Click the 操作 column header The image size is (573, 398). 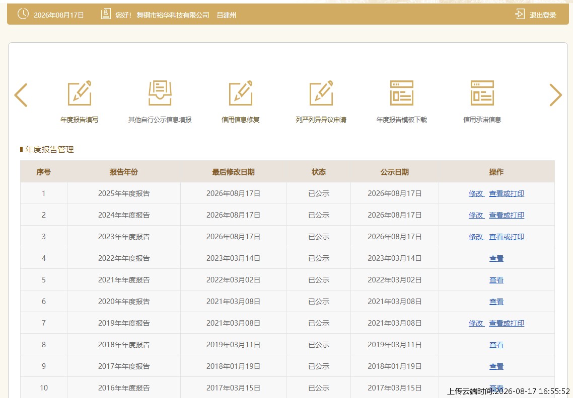(496, 172)
